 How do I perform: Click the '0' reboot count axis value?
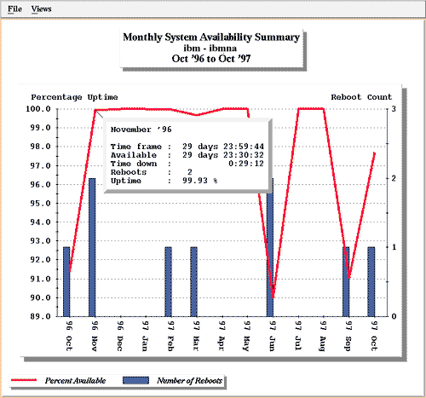click(x=394, y=316)
